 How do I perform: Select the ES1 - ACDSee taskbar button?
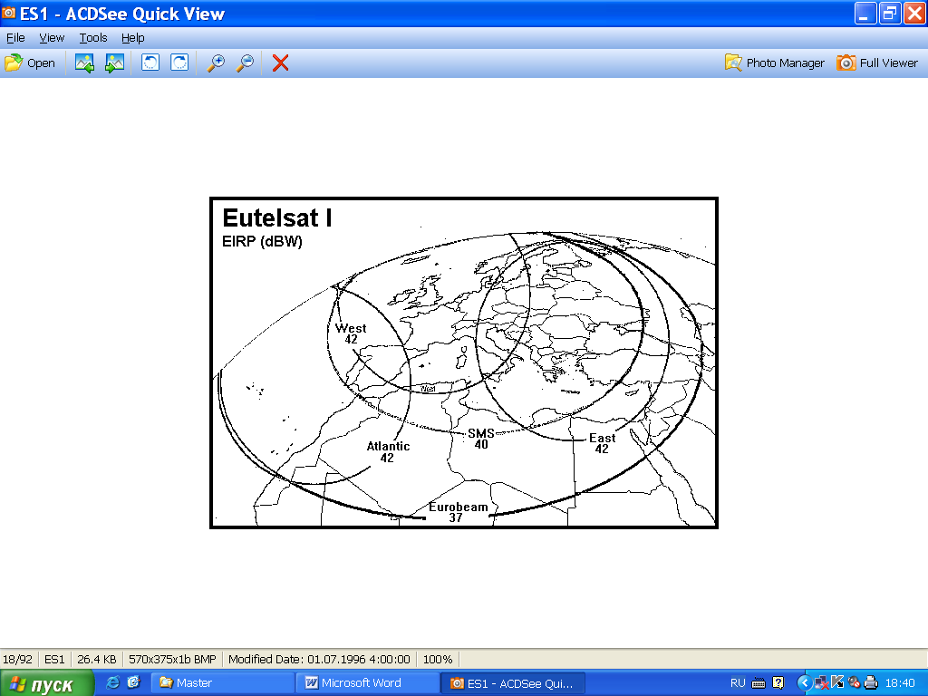tap(513, 683)
